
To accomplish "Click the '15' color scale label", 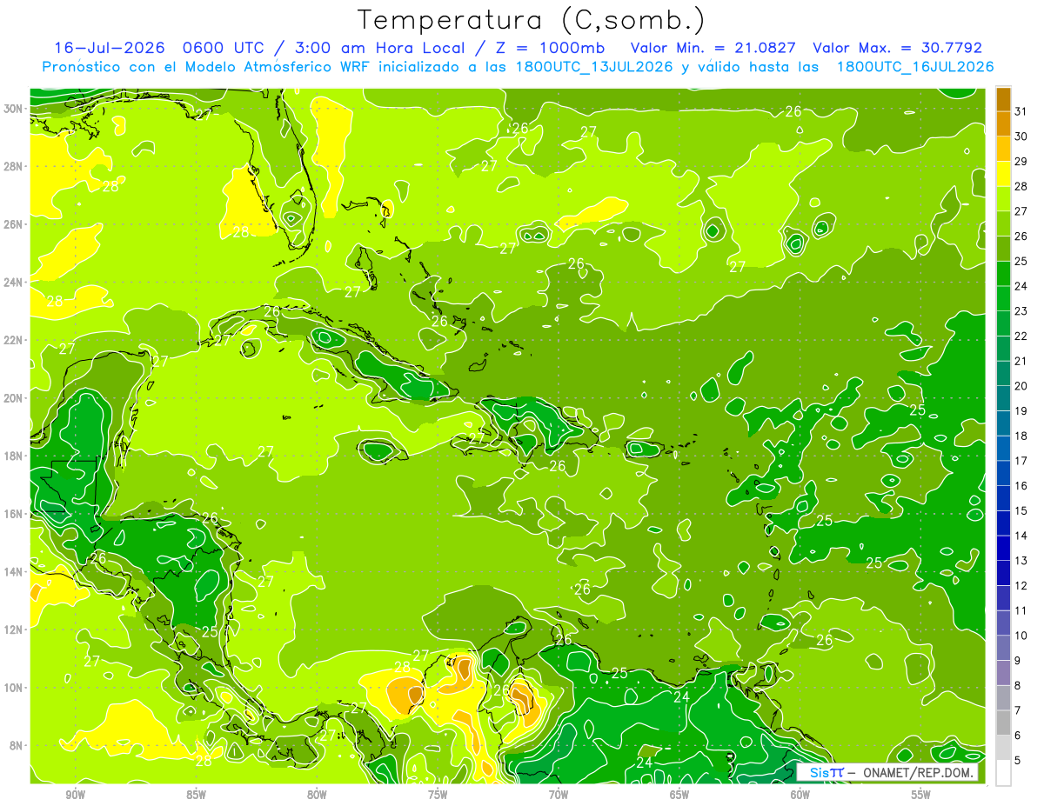I will 1021,511.
